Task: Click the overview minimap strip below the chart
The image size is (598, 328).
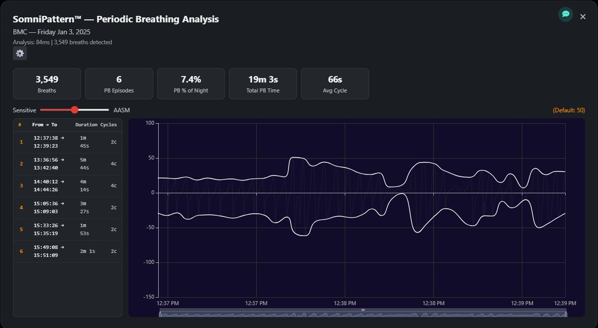Action: pos(363,313)
